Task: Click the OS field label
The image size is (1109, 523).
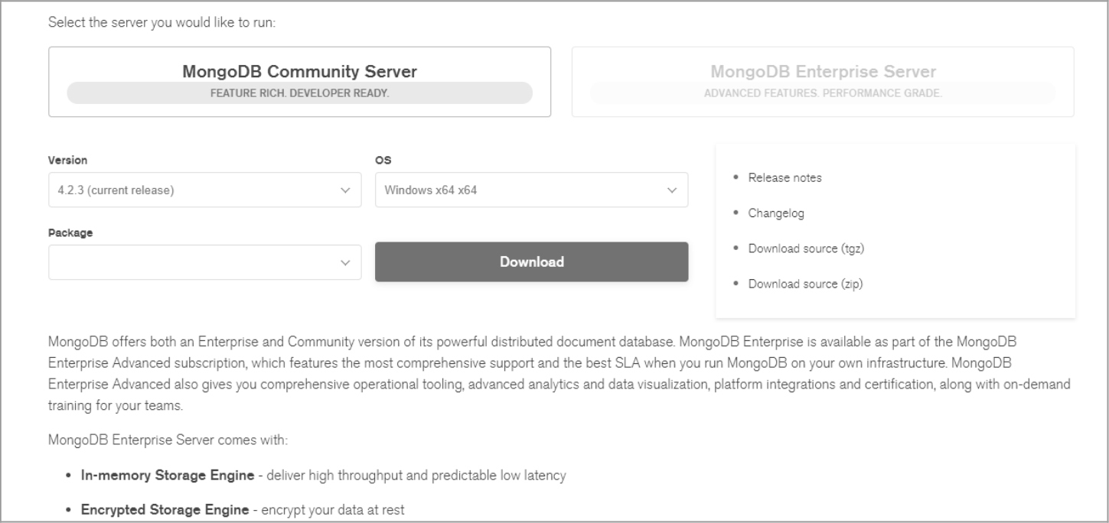Action: coord(383,161)
